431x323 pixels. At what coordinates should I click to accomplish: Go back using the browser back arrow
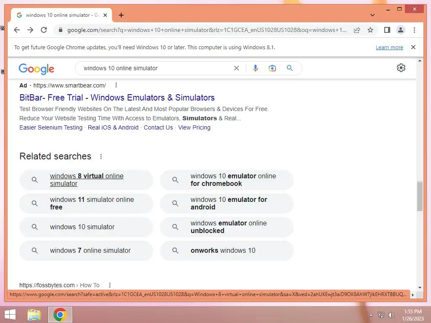(17, 30)
